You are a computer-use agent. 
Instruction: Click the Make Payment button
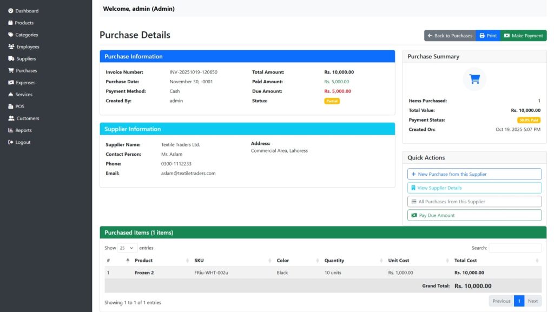(523, 36)
